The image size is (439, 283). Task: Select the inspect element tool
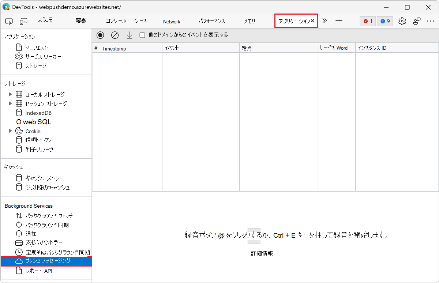9,21
